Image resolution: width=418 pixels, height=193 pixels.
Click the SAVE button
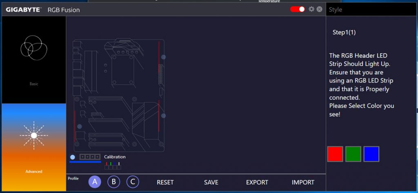click(211, 182)
